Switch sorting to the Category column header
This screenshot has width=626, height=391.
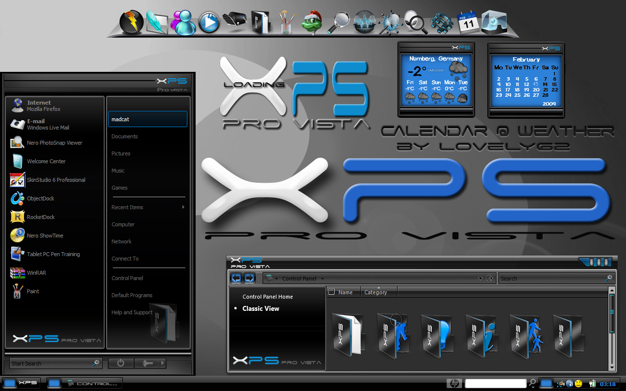(376, 292)
